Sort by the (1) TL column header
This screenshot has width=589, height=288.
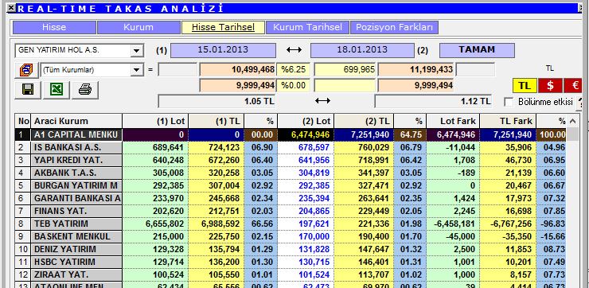tap(216, 121)
